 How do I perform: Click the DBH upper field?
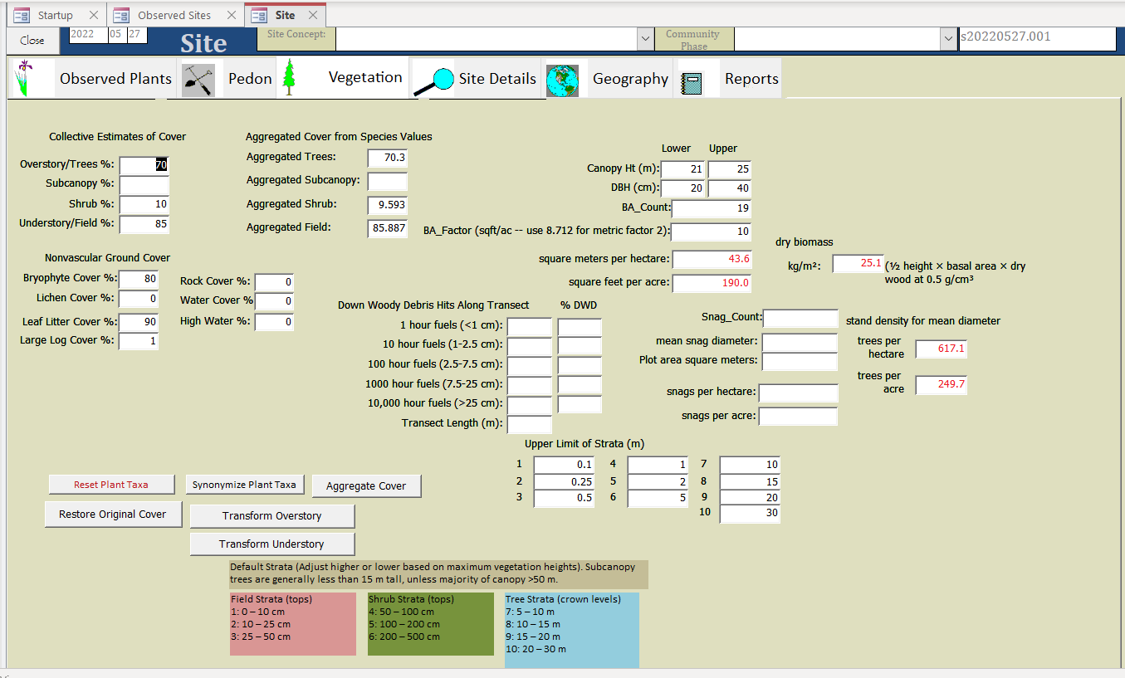coord(730,188)
